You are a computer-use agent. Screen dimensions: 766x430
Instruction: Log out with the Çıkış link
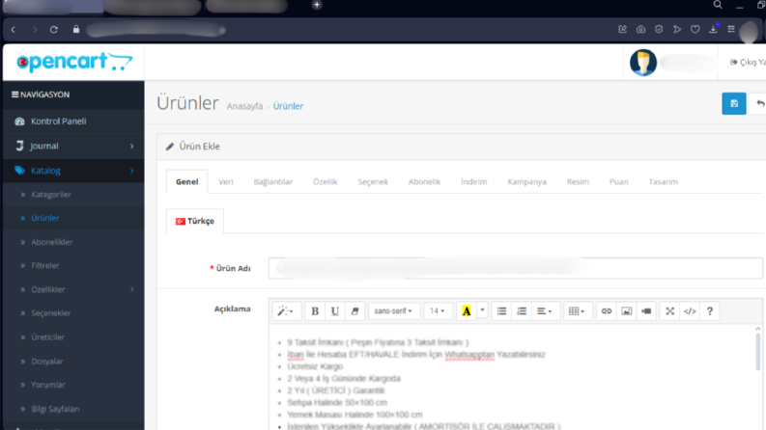coord(748,62)
